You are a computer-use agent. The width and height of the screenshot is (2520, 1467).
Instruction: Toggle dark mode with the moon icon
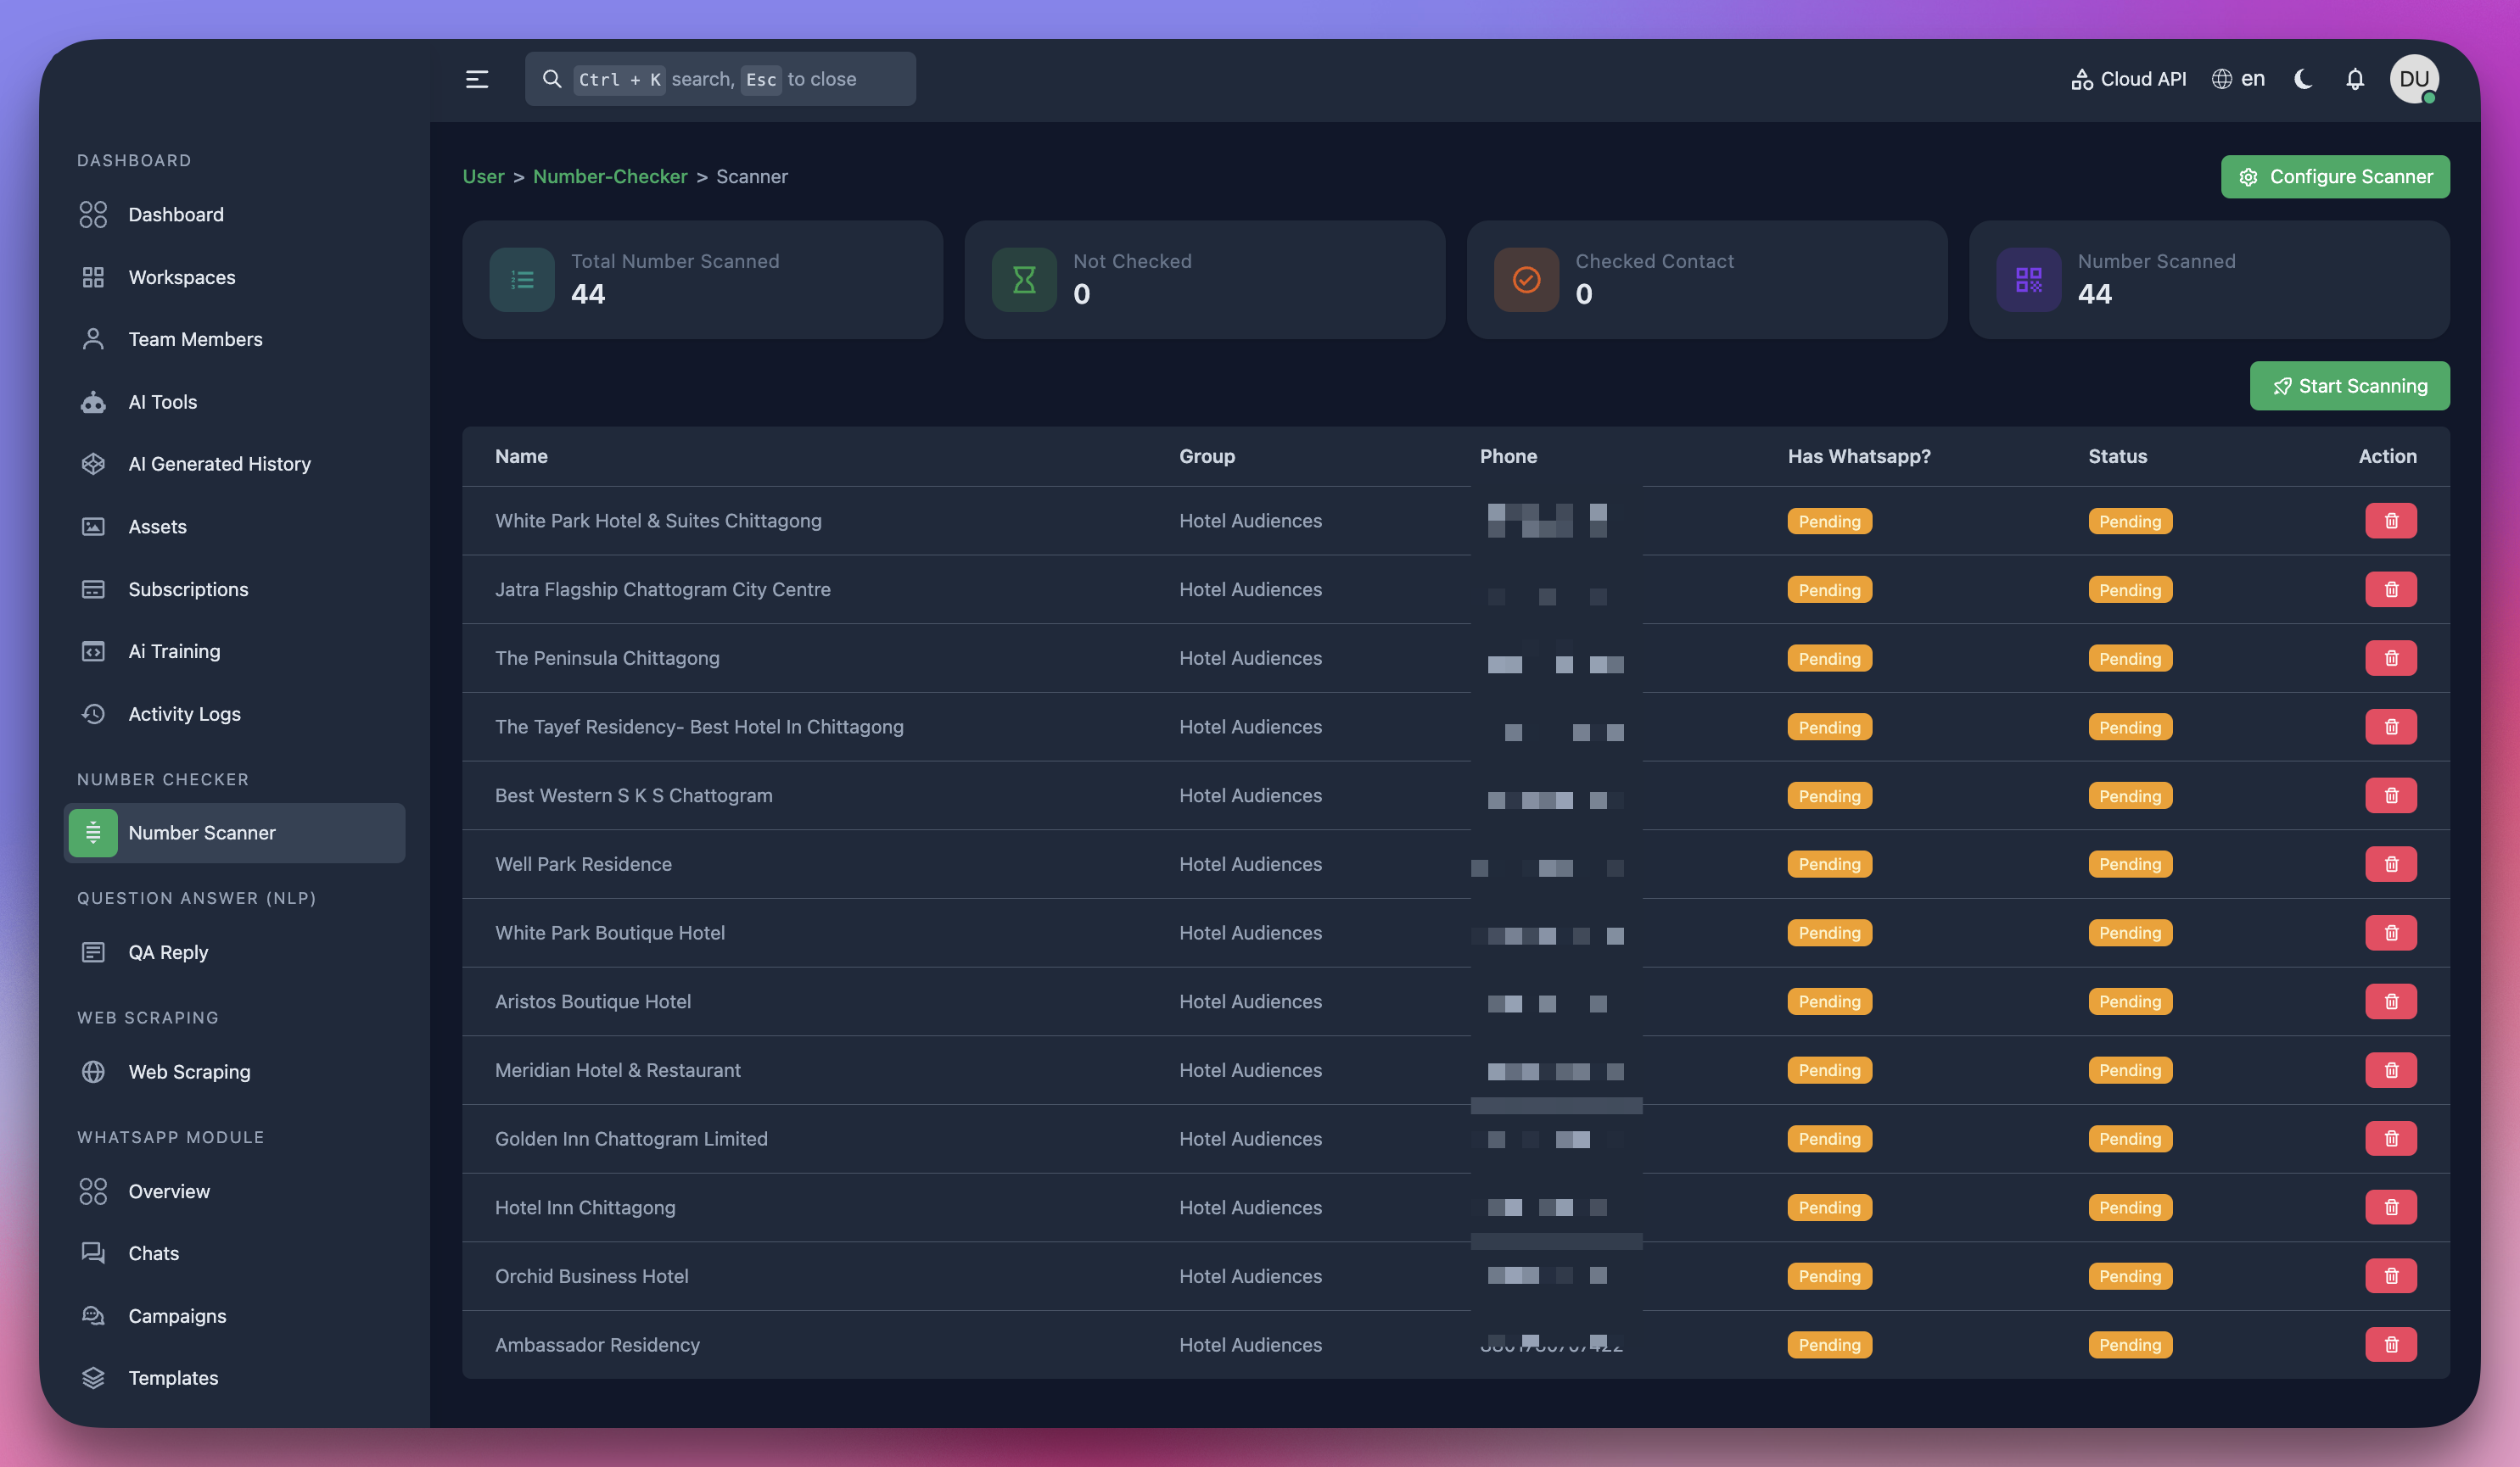coord(2303,79)
